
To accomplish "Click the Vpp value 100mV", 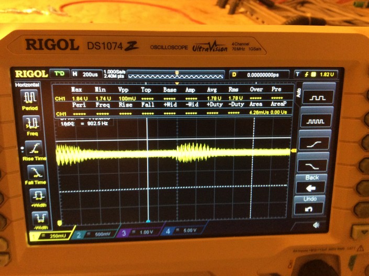I will (x=127, y=98).
